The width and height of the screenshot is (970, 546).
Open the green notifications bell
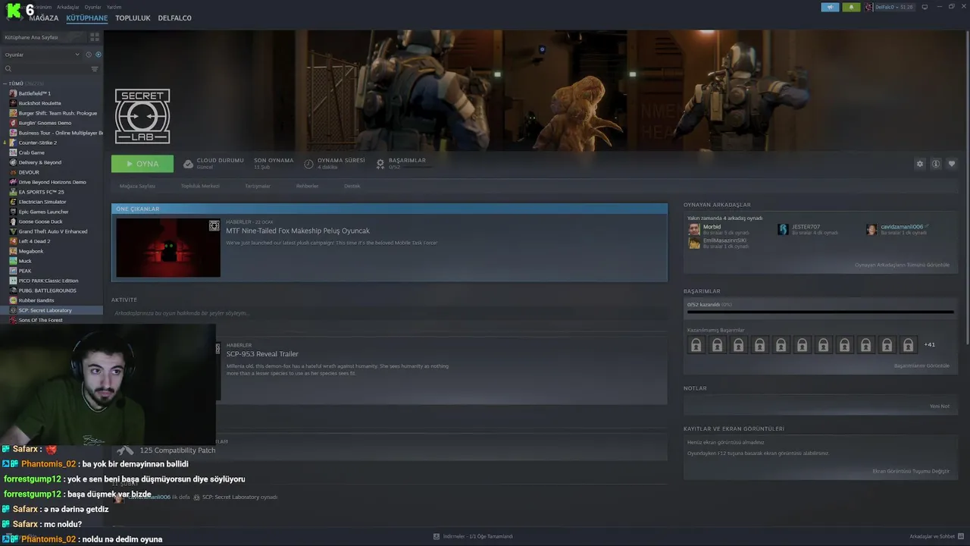851,7
